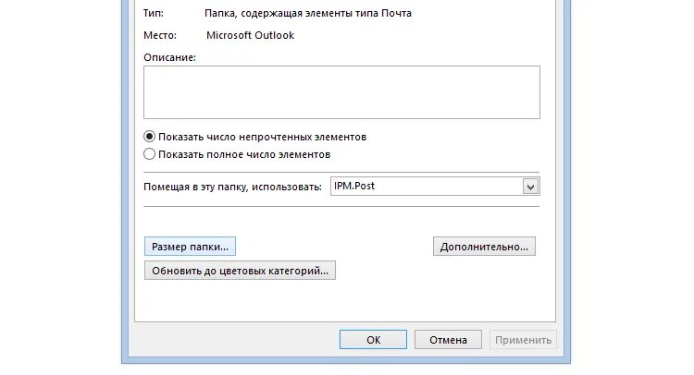Click the 'Помещая в эту папку, использовать:' label
The image size is (694, 375).
pyautogui.click(x=233, y=187)
